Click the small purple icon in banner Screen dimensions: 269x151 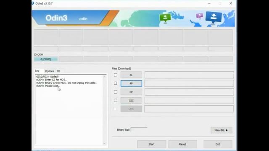tap(200, 16)
